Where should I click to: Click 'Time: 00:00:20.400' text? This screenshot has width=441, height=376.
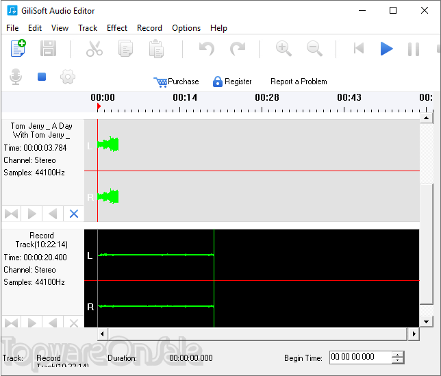[x=35, y=258]
